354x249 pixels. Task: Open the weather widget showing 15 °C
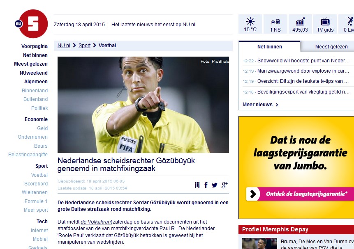click(250, 24)
